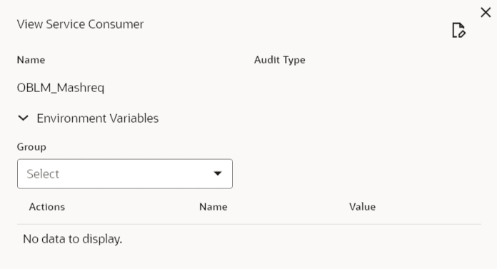Click the Select placeholder text
Screen dimensions: 497x269
tap(43, 174)
